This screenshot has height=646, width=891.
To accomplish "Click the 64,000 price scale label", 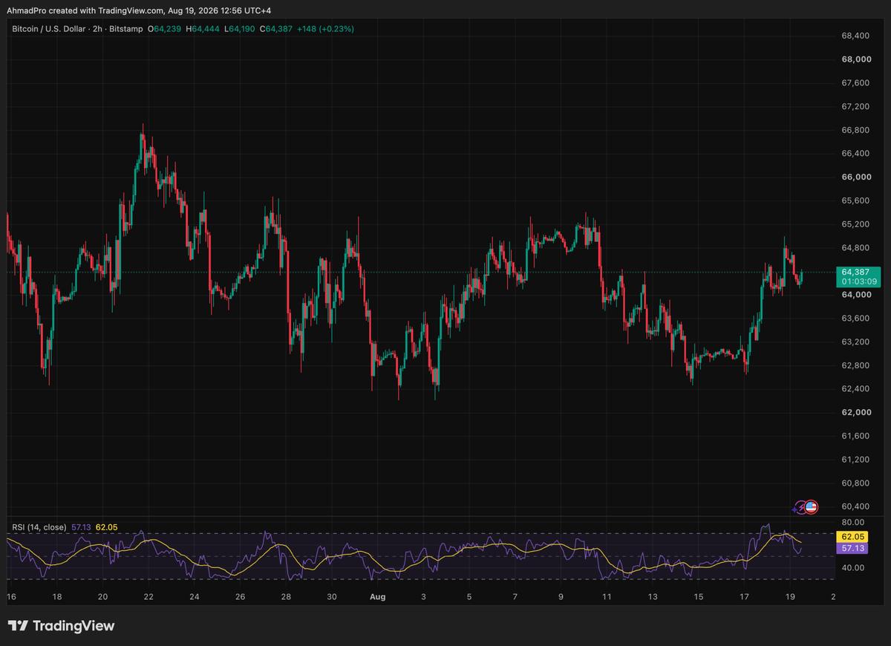I will tap(856, 294).
